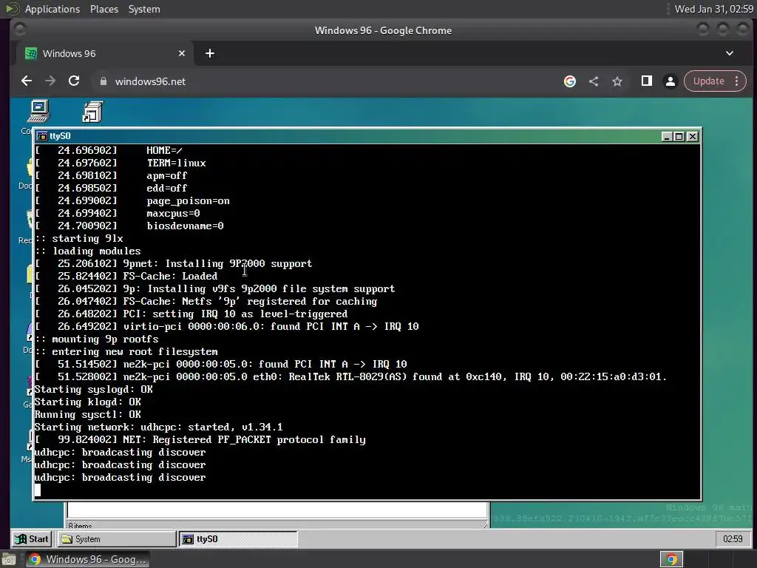Click the Start button on Windows 96 taskbar
This screenshot has height=568, width=757.
pyautogui.click(x=32, y=539)
